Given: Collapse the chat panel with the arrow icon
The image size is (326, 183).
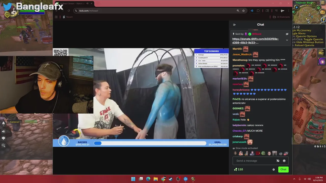Looking at the screenshot, I should tap(234, 25).
